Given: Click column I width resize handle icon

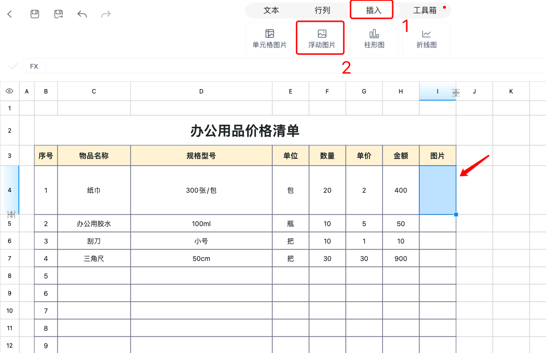Looking at the screenshot, I should click(x=456, y=93).
